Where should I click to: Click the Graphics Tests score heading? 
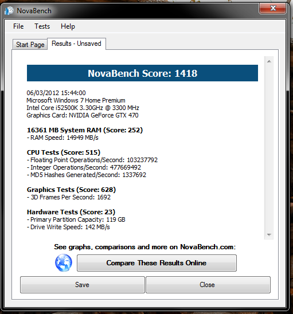(x=71, y=190)
